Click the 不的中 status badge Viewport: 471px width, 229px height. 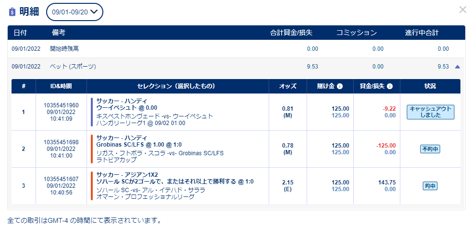click(430, 149)
